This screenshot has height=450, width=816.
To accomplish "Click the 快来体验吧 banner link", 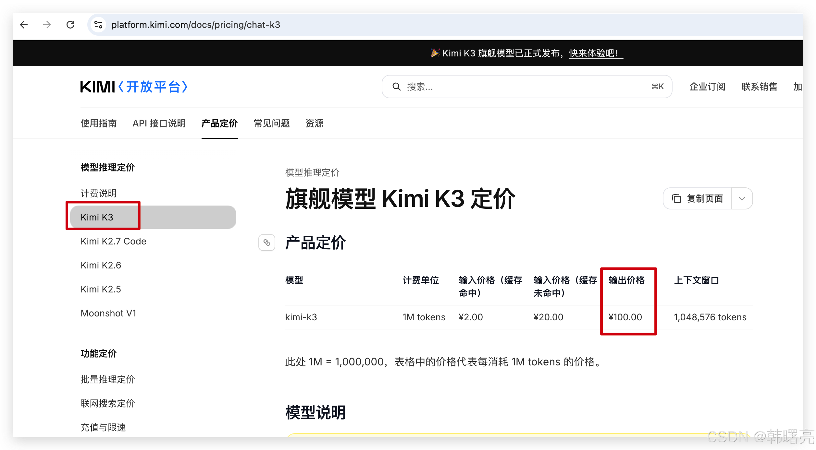I will [596, 53].
